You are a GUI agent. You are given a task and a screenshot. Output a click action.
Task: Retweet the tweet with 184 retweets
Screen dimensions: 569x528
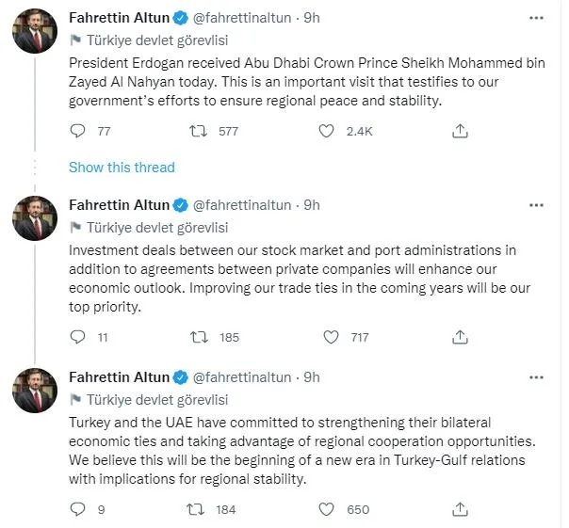pyautogui.click(x=199, y=510)
